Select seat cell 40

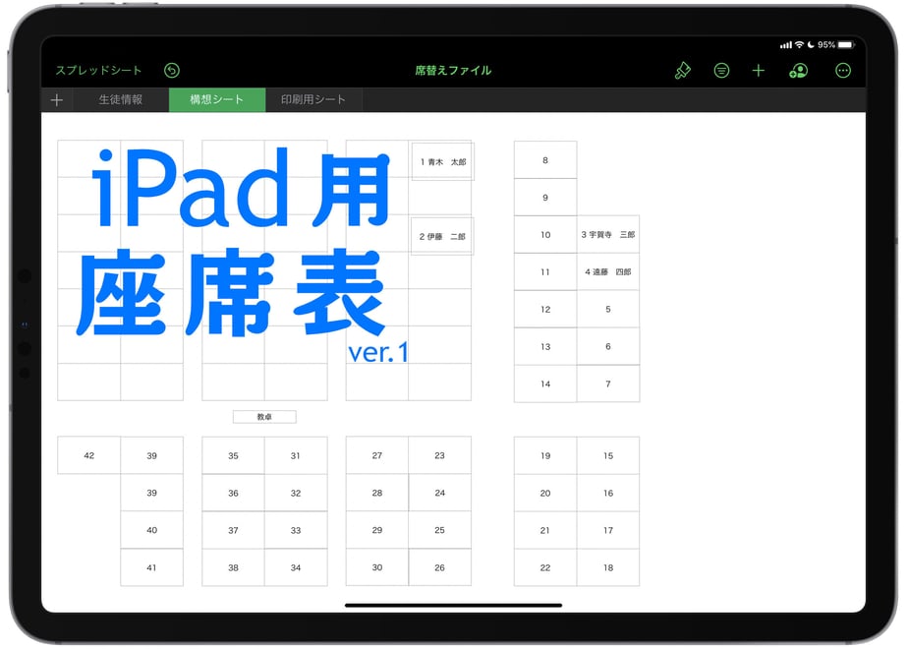coord(151,530)
